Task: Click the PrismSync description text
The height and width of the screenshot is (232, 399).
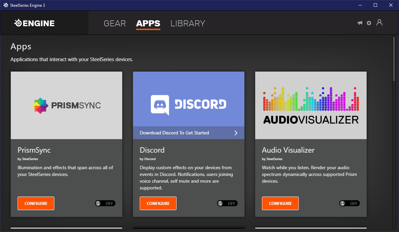Action: tap(65, 171)
